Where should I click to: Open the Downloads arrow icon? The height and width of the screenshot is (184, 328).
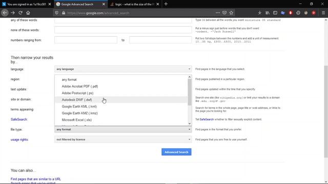260,13
